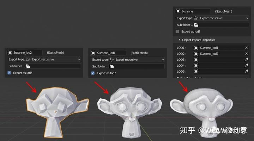Click StaticMesh label in Suzanne_lod2 panel
The width and height of the screenshot is (254, 141).
[56, 53]
